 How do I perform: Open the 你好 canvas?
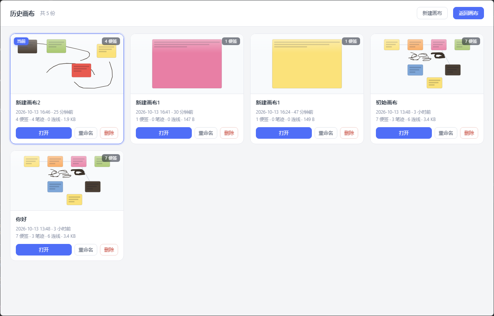tap(44, 250)
